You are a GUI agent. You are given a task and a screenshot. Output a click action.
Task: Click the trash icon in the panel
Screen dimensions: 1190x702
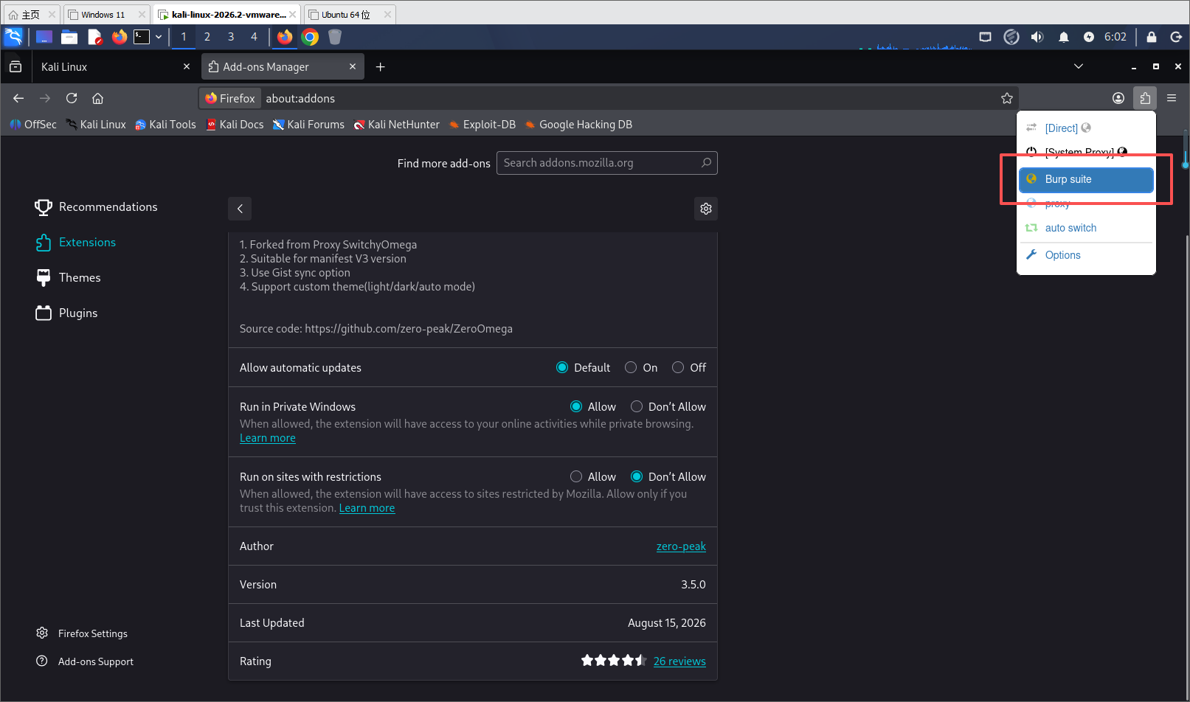[x=335, y=37]
